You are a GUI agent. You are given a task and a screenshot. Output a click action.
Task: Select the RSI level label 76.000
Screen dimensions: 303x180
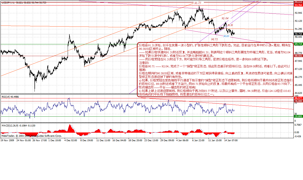pyautogui.click(x=299, y=101)
